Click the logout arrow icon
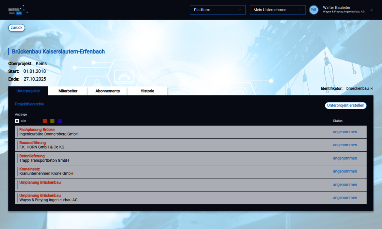Screen dimensions: 382x229 pos(371,10)
